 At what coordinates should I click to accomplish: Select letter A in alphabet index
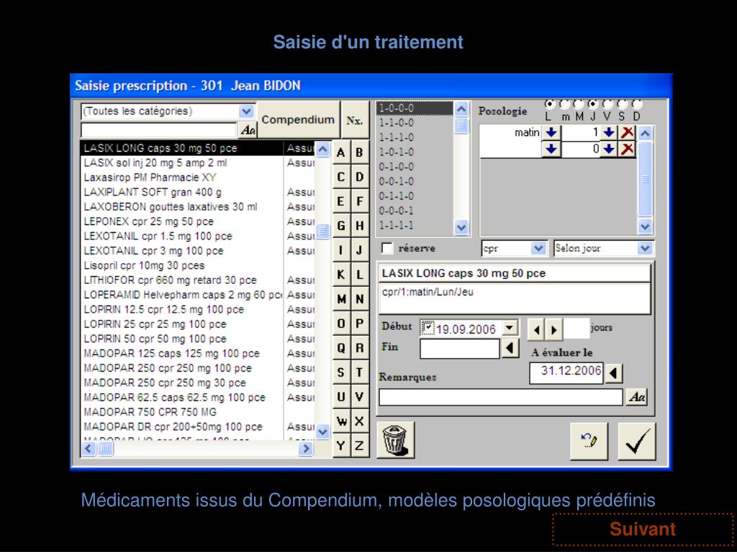point(341,152)
